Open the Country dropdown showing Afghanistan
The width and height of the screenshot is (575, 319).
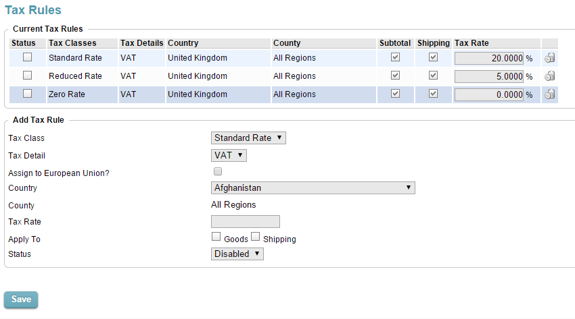[x=313, y=188]
